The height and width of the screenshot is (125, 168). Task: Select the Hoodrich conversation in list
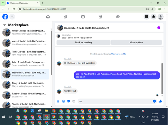click(x=25, y=74)
